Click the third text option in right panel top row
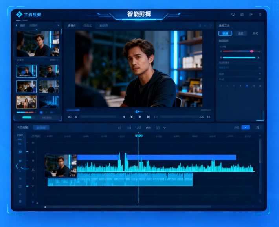The image size is (279, 227). pos(255,33)
